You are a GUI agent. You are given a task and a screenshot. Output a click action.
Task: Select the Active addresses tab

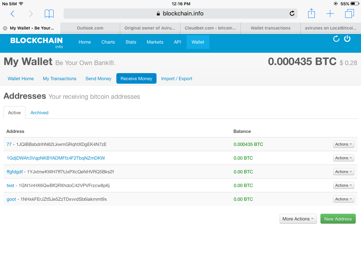(x=14, y=113)
